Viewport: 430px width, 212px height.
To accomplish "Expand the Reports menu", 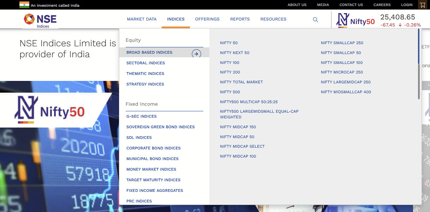I will pyautogui.click(x=240, y=19).
